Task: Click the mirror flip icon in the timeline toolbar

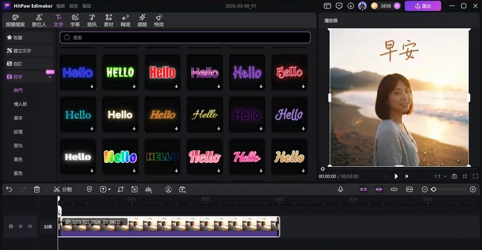Action: pyautogui.click(x=148, y=189)
